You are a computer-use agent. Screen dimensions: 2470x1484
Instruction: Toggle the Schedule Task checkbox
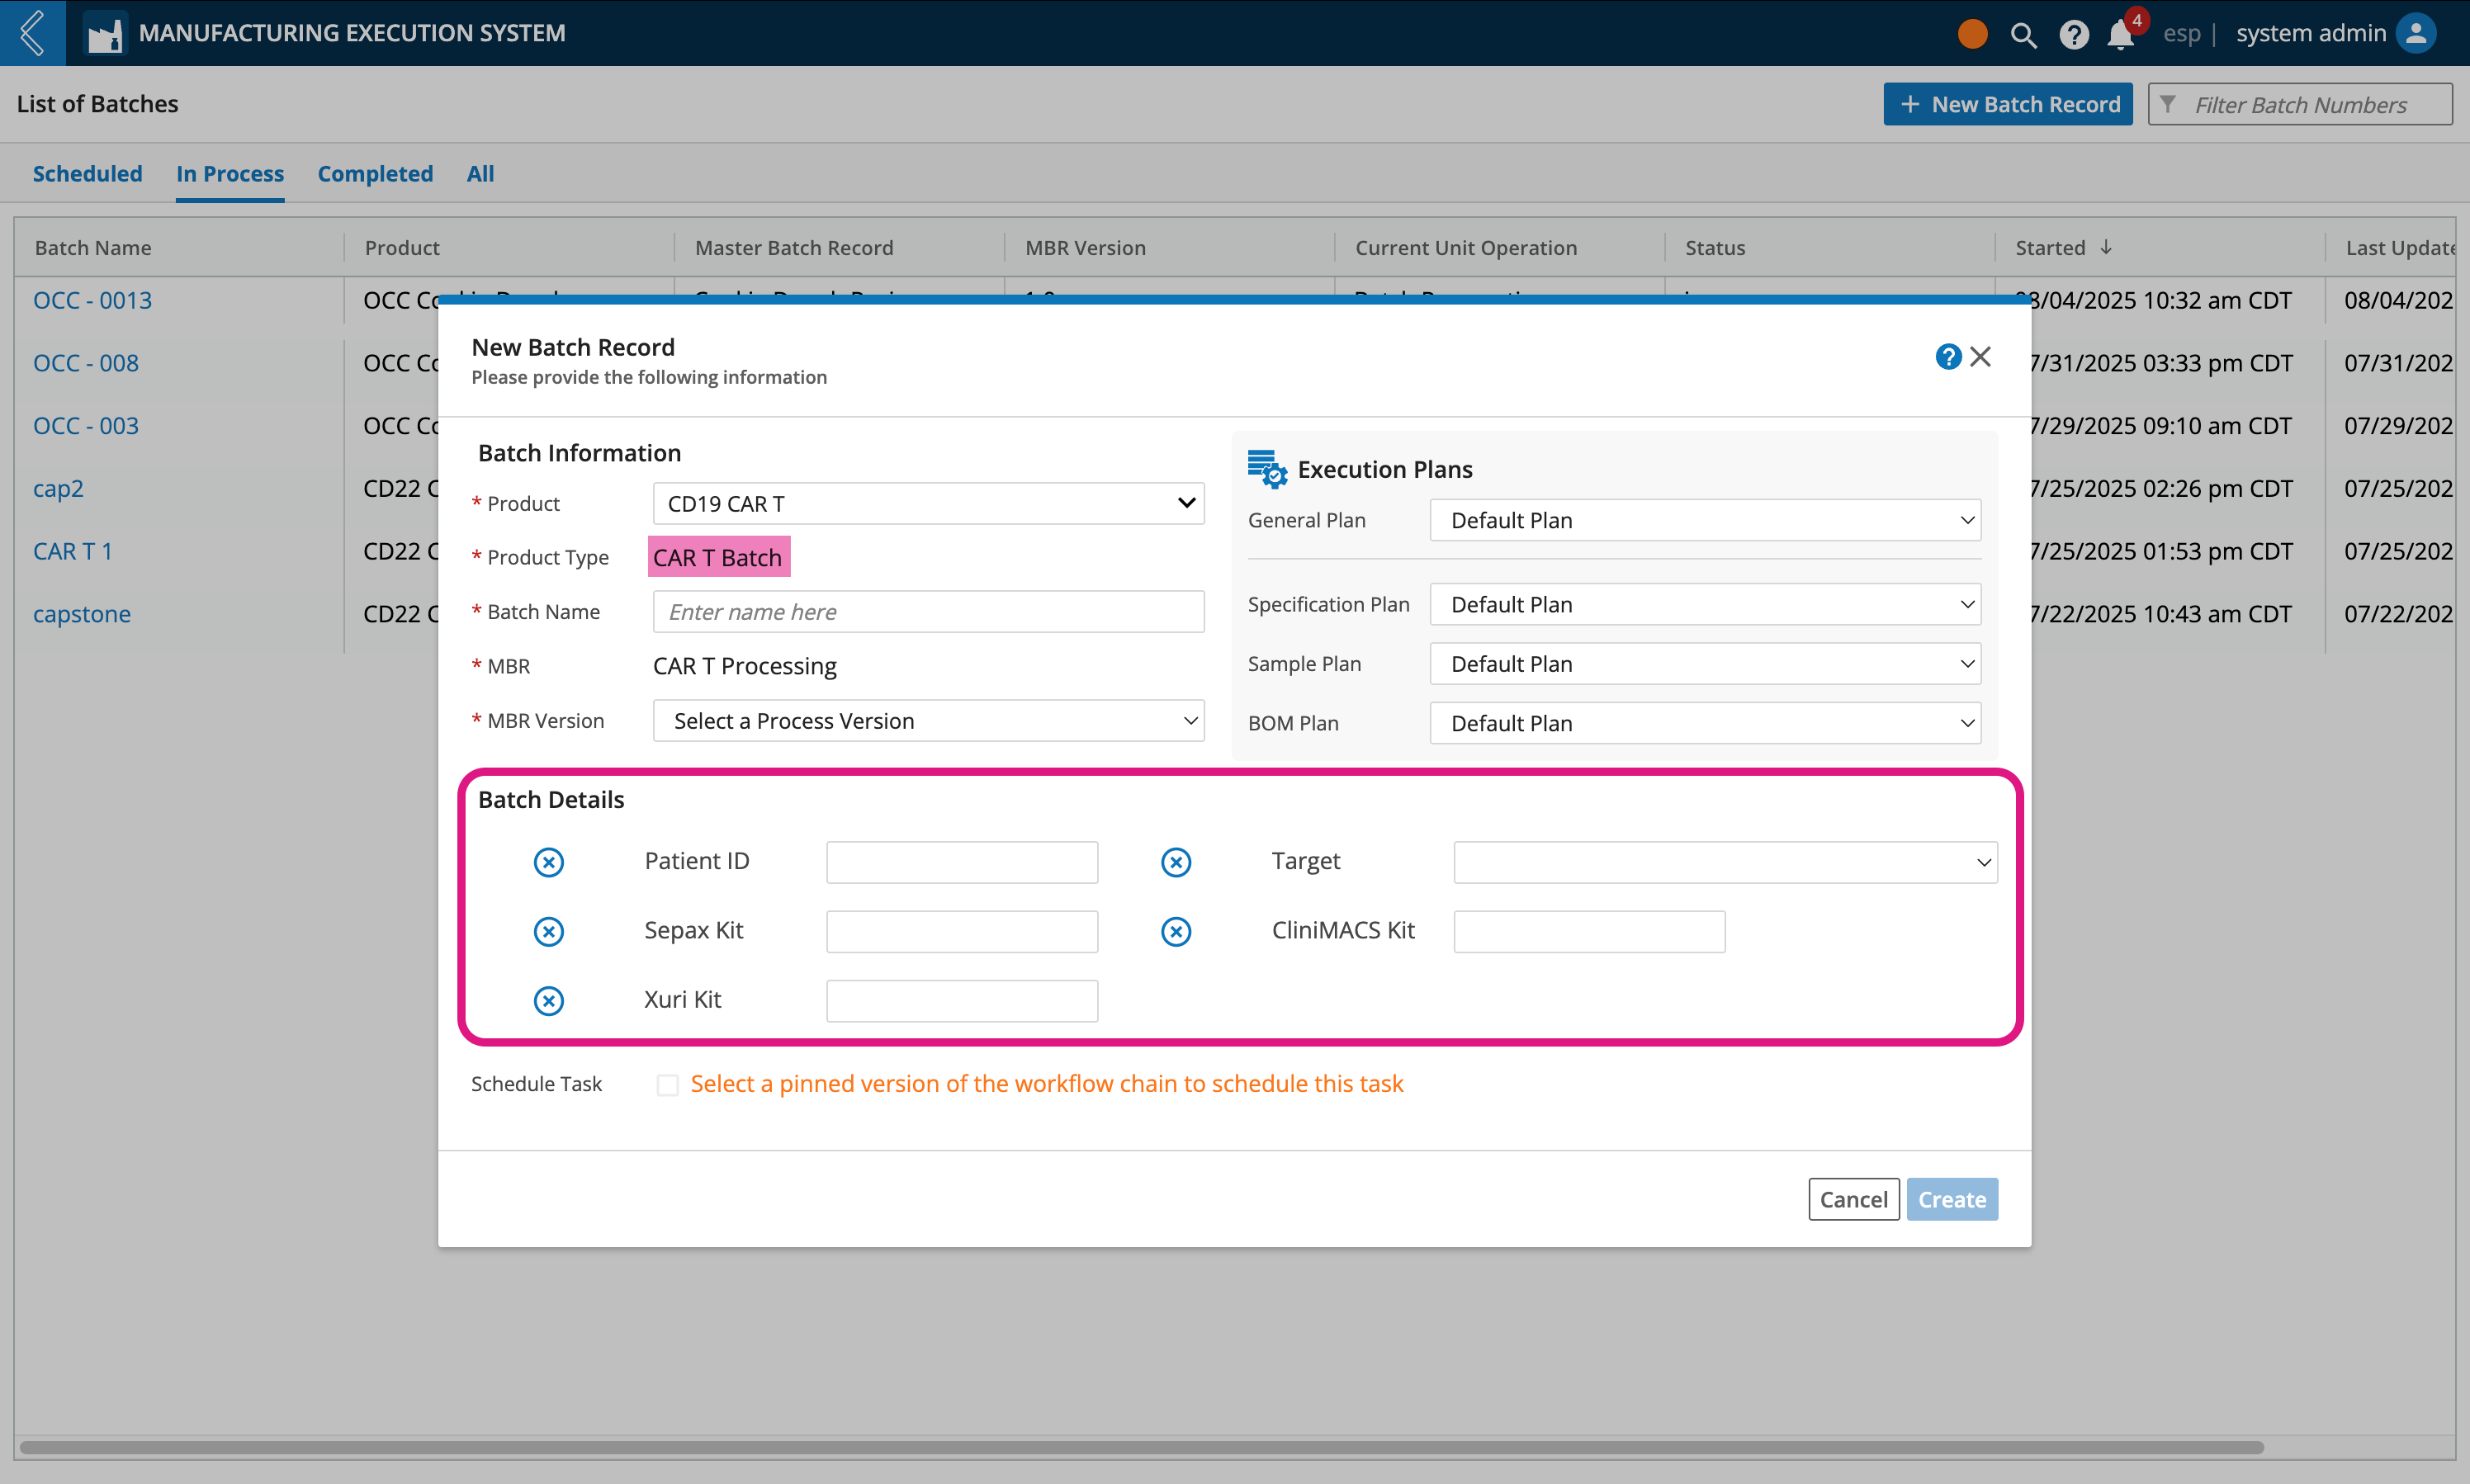(x=668, y=1085)
